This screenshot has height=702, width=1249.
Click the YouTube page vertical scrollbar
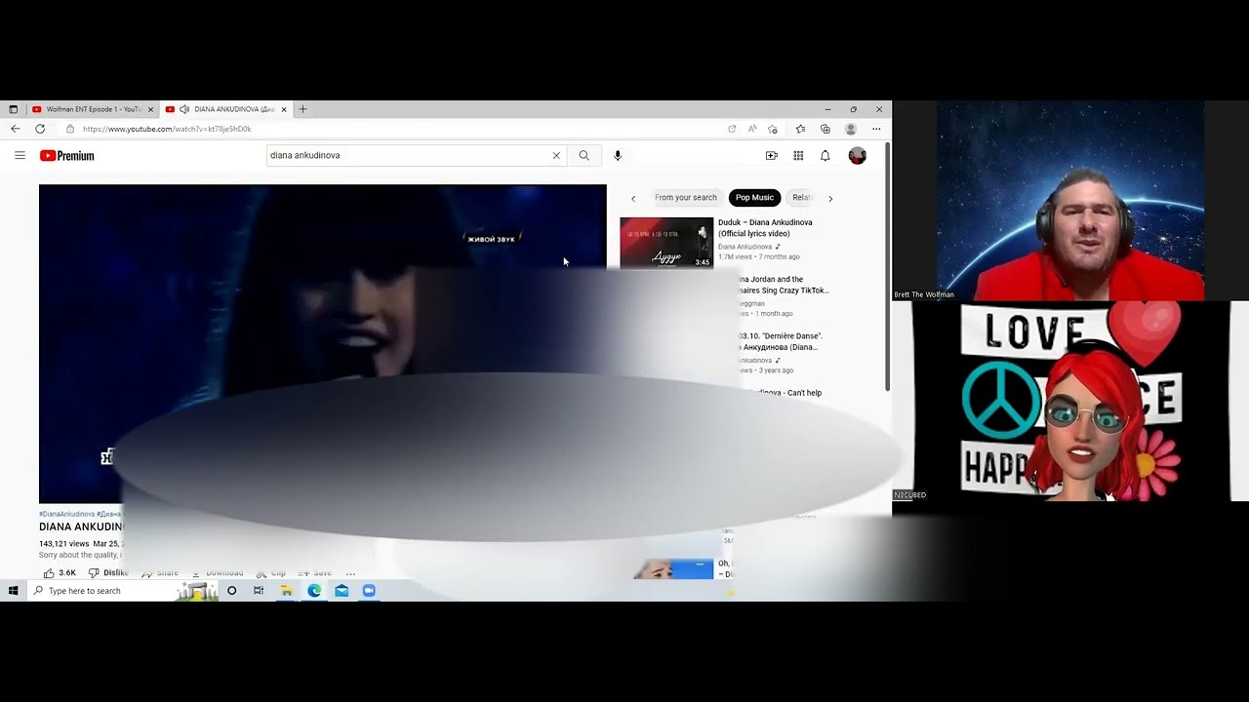pyautogui.click(x=887, y=268)
